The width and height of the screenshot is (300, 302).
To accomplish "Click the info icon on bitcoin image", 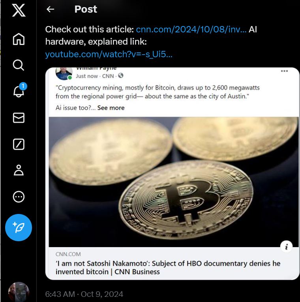I will coord(286,246).
